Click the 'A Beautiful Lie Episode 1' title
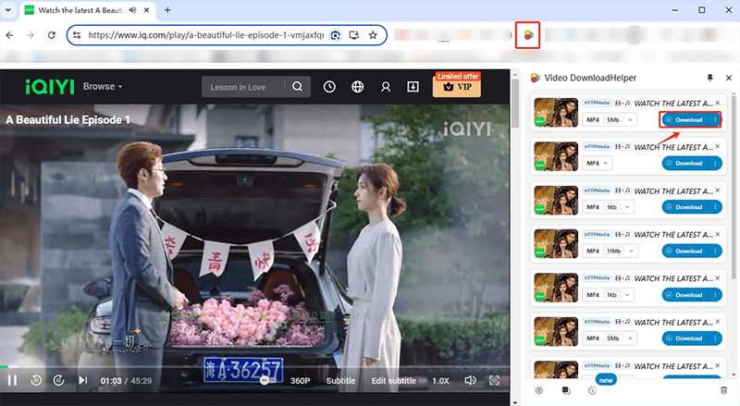740x406 pixels. (68, 120)
